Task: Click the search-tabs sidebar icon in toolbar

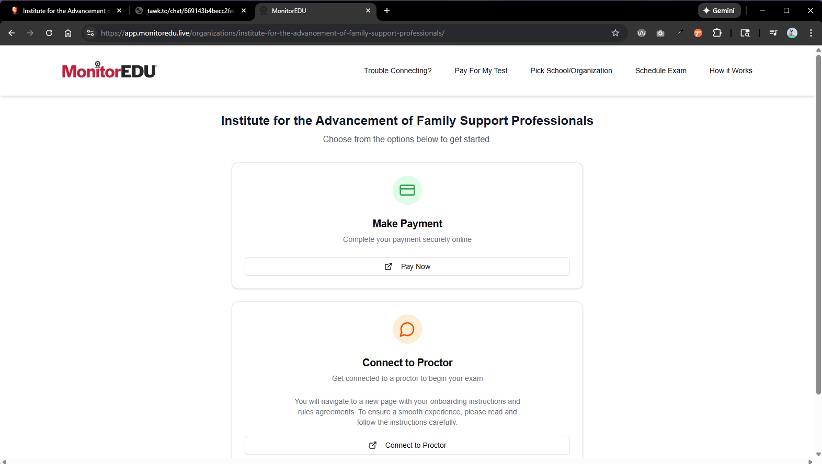Action: click(745, 33)
